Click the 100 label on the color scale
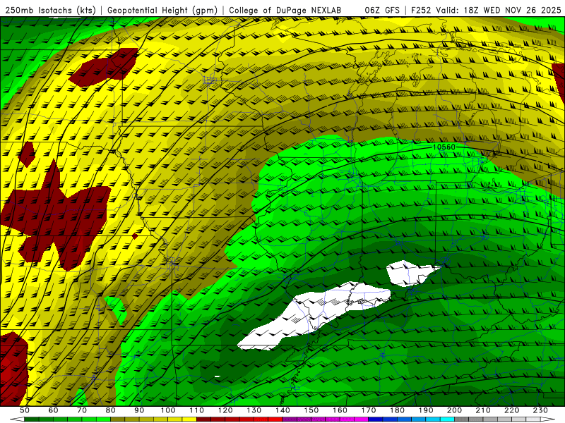The image size is (565, 423). point(168,410)
